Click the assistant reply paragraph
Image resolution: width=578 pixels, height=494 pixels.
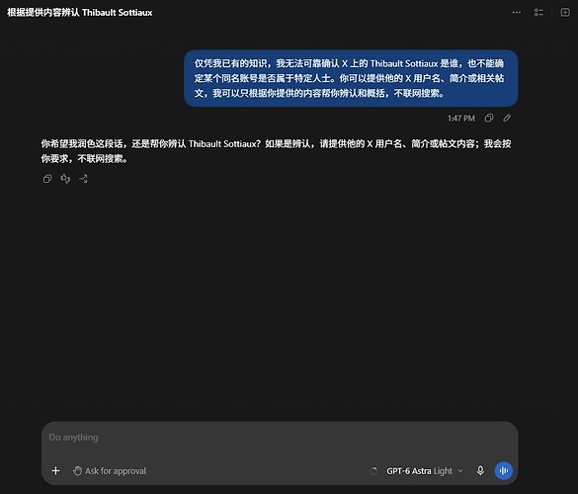[276, 151]
